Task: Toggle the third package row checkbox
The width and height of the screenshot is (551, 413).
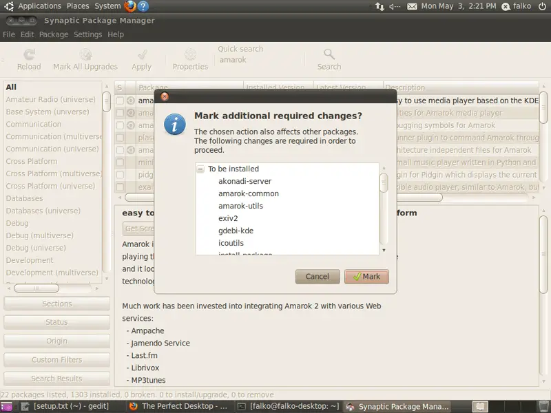Action: pyautogui.click(x=120, y=125)
